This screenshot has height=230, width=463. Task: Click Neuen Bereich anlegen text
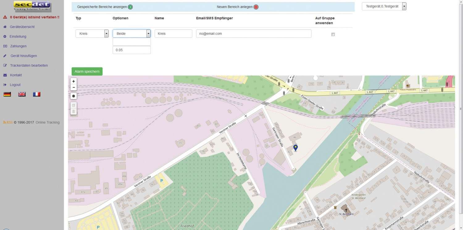(235, 7)
